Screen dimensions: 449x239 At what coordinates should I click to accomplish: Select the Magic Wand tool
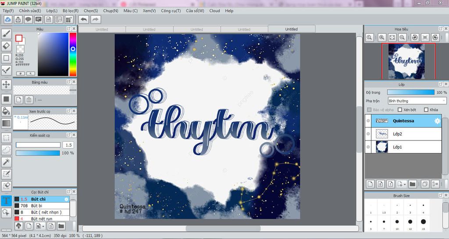point(6,162)
